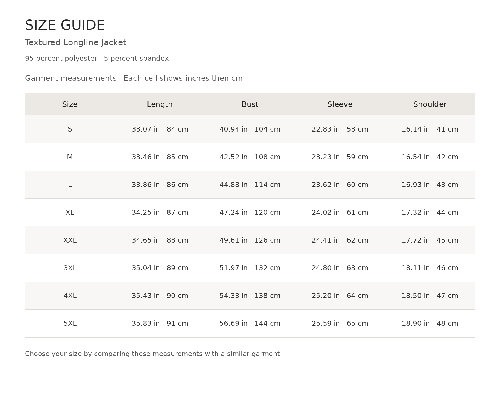Click the '24.80 in 63 cm' sleeve cell
Viewport: 500px width, 419px height.
(x=340, y=268)
